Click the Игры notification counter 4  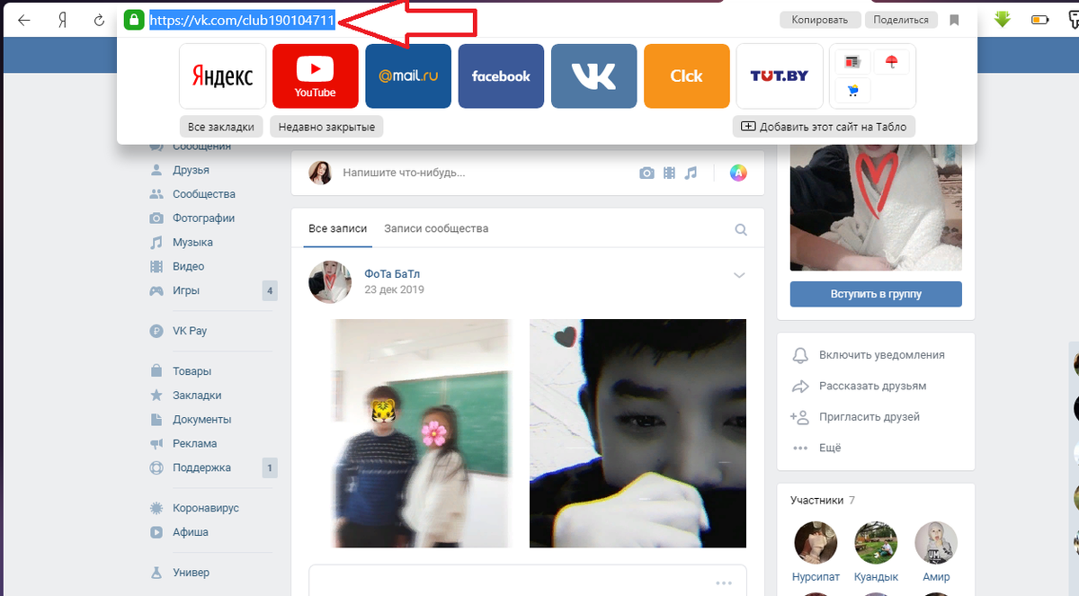coord(270,291)
